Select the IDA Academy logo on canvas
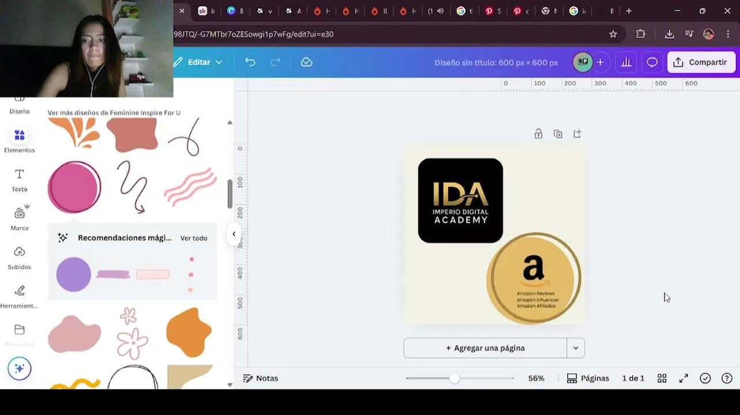740x415 pixels. [460, 201]
